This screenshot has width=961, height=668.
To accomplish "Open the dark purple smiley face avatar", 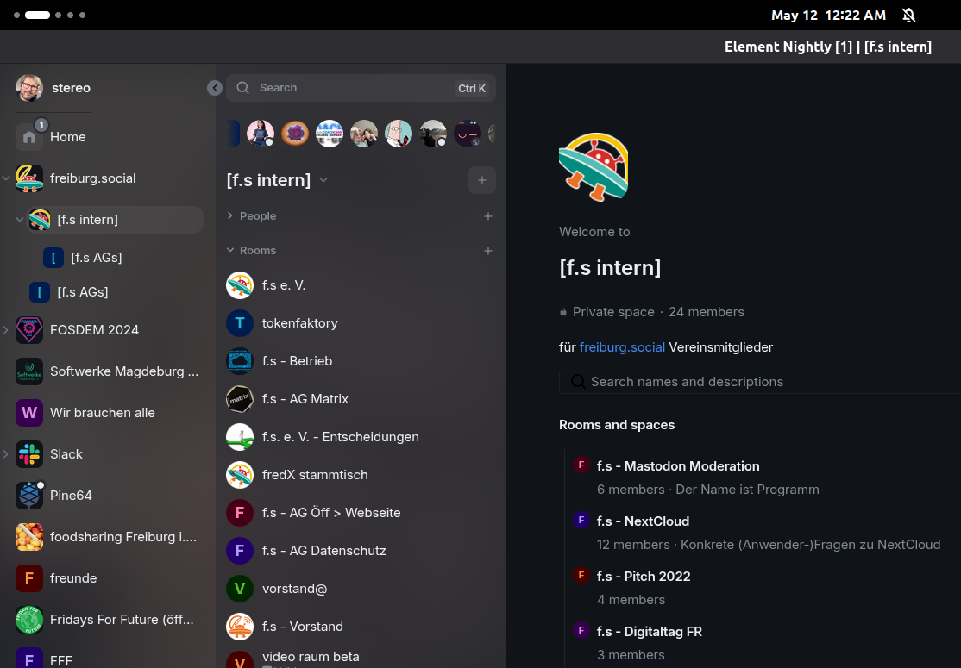I will [468, 134].
